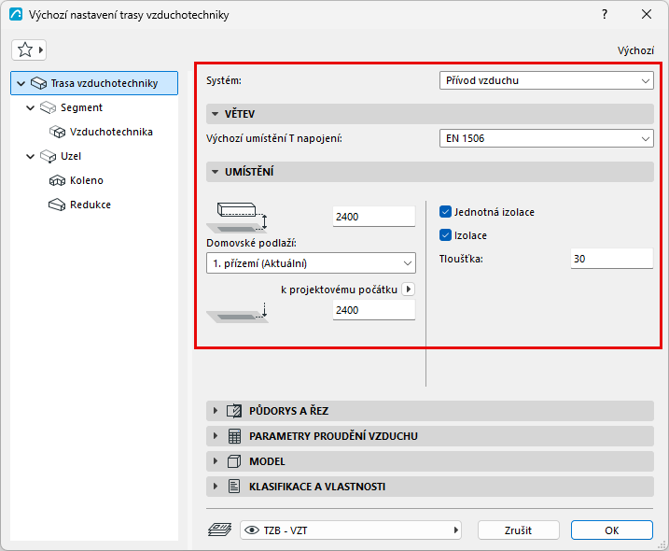Click the Tloušťka value field
669x551 pixels.
point(612,259)
